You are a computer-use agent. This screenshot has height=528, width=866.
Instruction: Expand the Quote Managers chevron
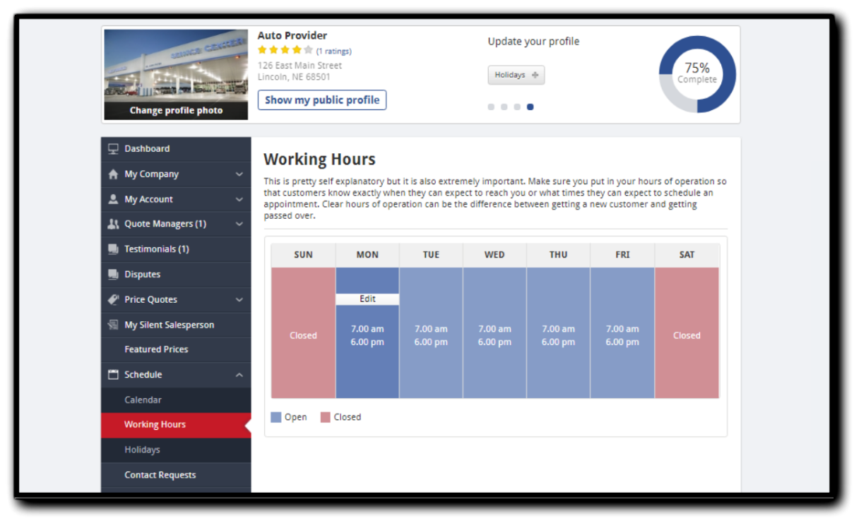click(239, 224)
